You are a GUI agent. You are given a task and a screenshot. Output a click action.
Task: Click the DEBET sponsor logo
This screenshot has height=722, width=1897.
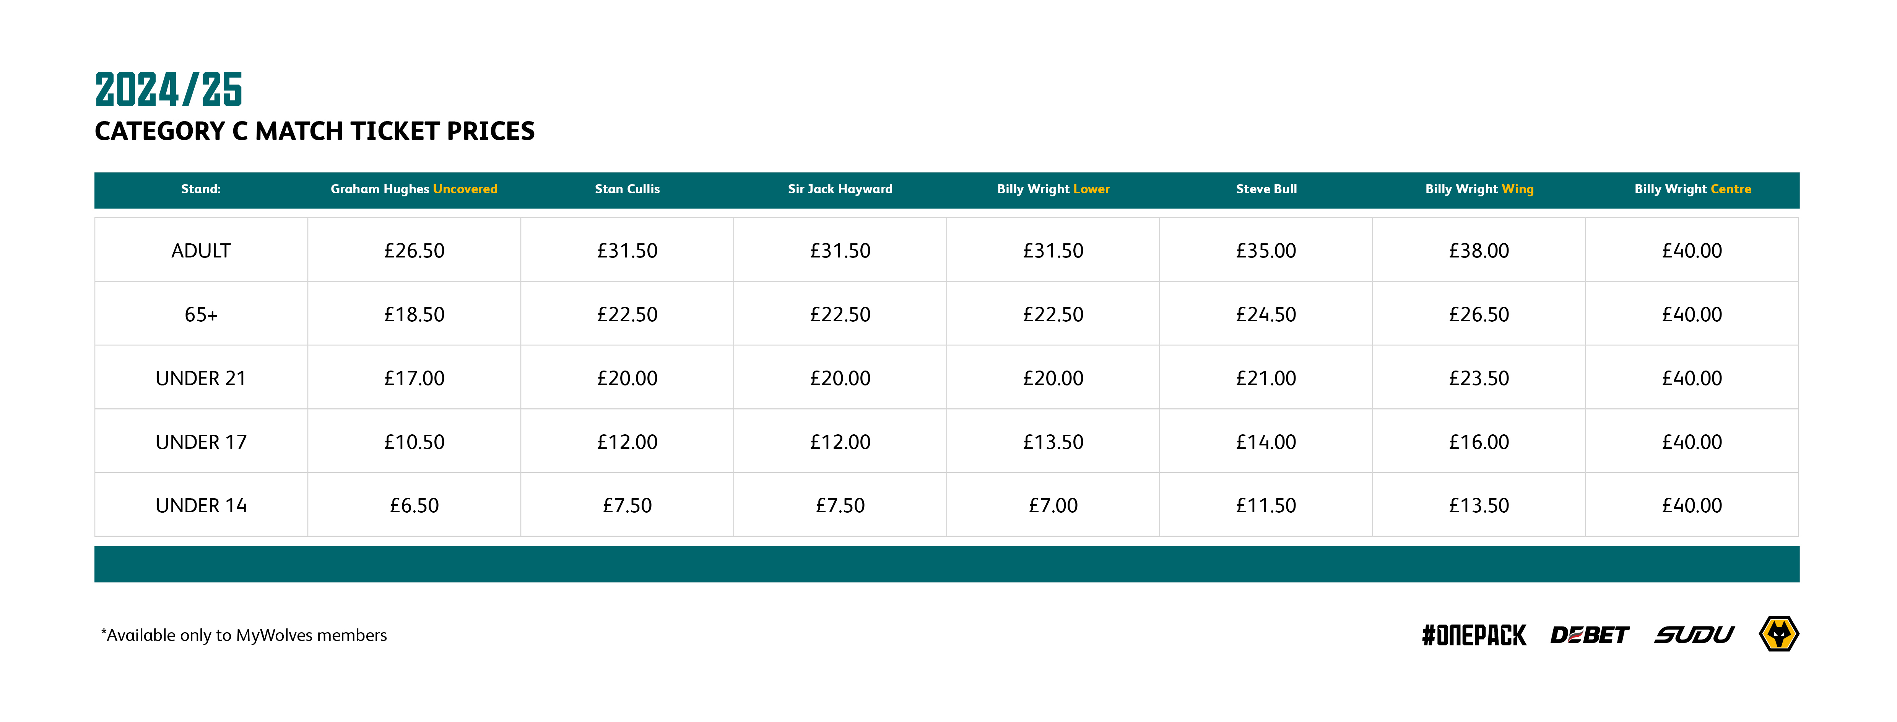(1589, 635)
